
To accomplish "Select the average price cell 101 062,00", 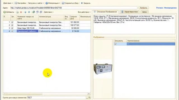I will (74, 22).
